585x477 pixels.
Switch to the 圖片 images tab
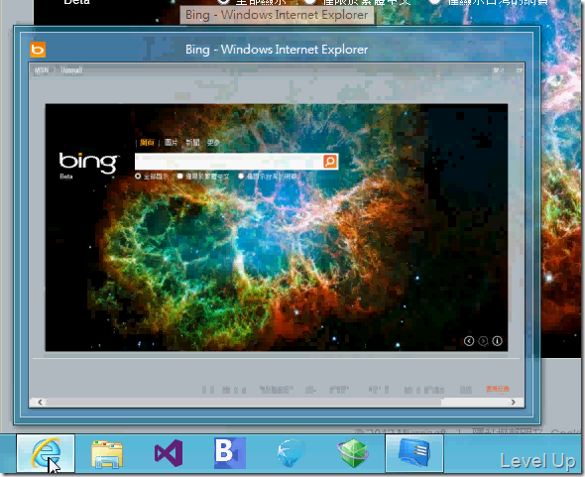pos(171,142)
